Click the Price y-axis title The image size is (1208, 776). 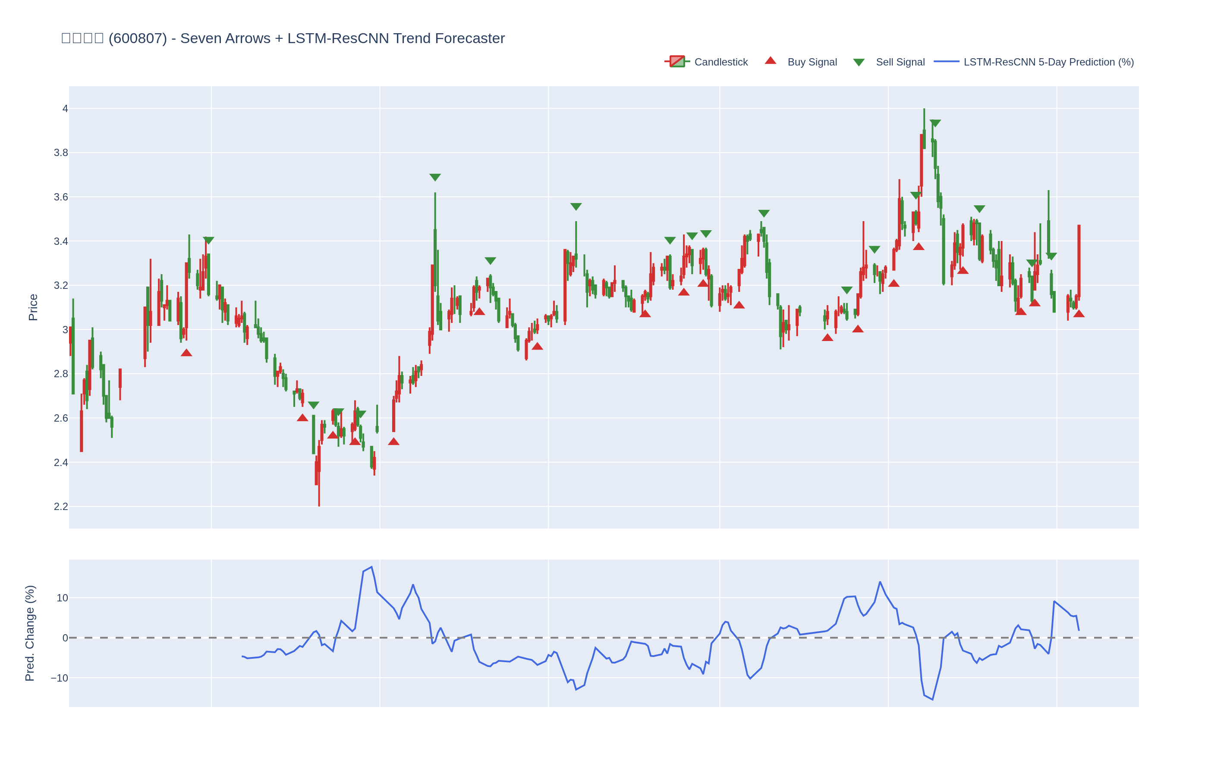pos(33,307)
